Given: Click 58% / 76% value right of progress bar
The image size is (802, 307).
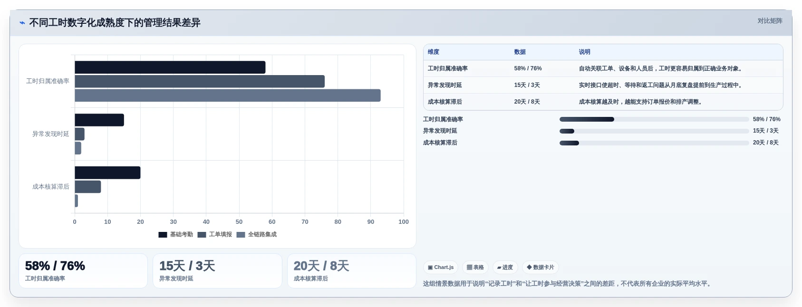Looking at the screenshot, I should 767,119.
